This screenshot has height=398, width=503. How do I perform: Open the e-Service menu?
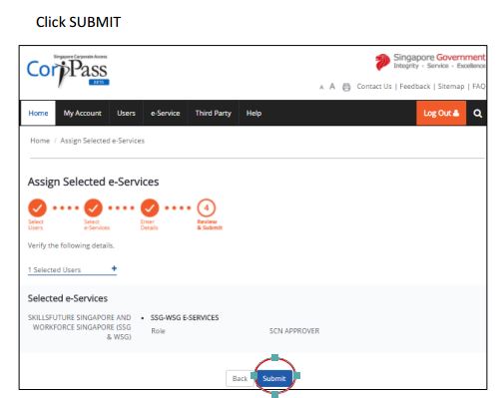(x=165, y=113)
